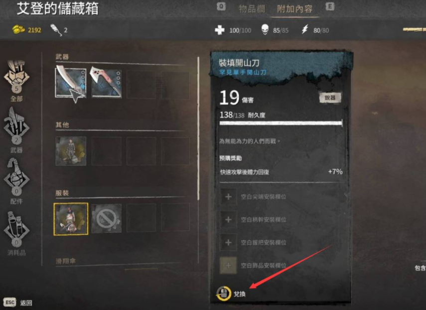
Task: Click the inventory list vertical scrollbar
Action: (198, 128)
